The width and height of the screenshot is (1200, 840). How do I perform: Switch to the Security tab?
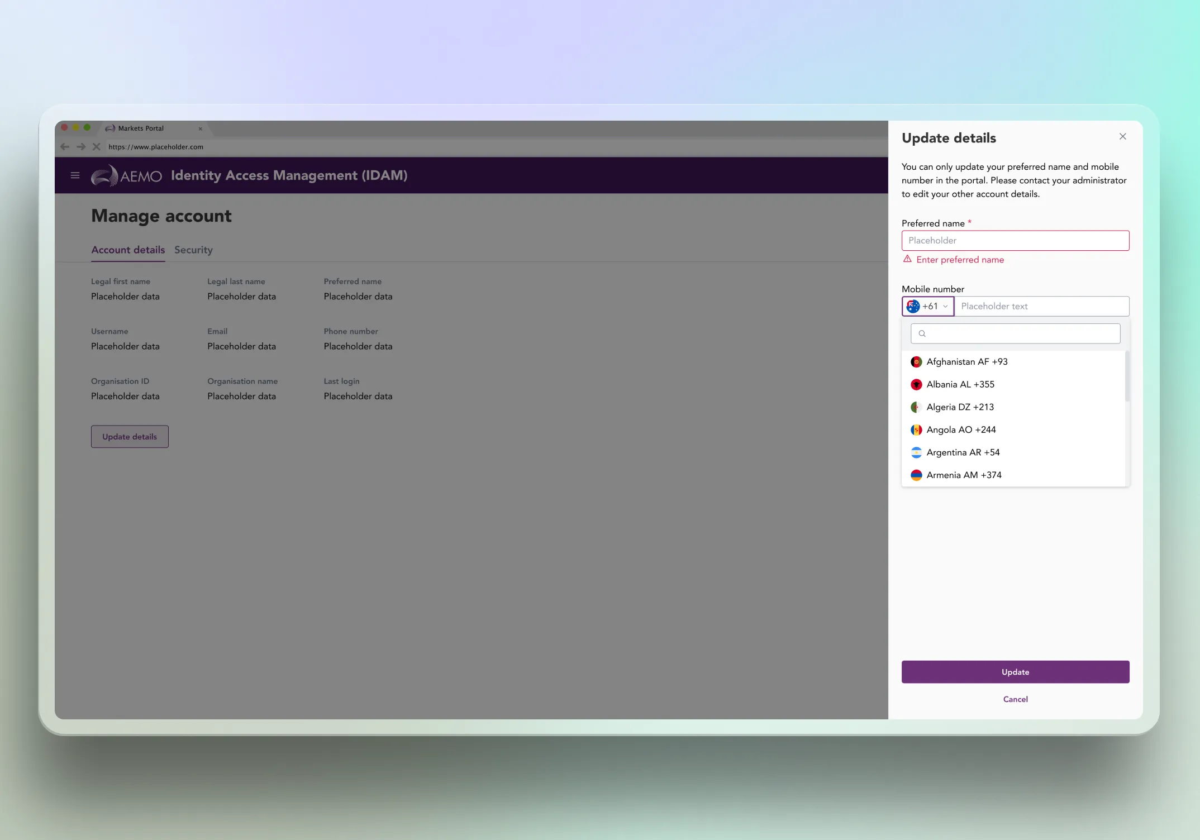(193, 250)
